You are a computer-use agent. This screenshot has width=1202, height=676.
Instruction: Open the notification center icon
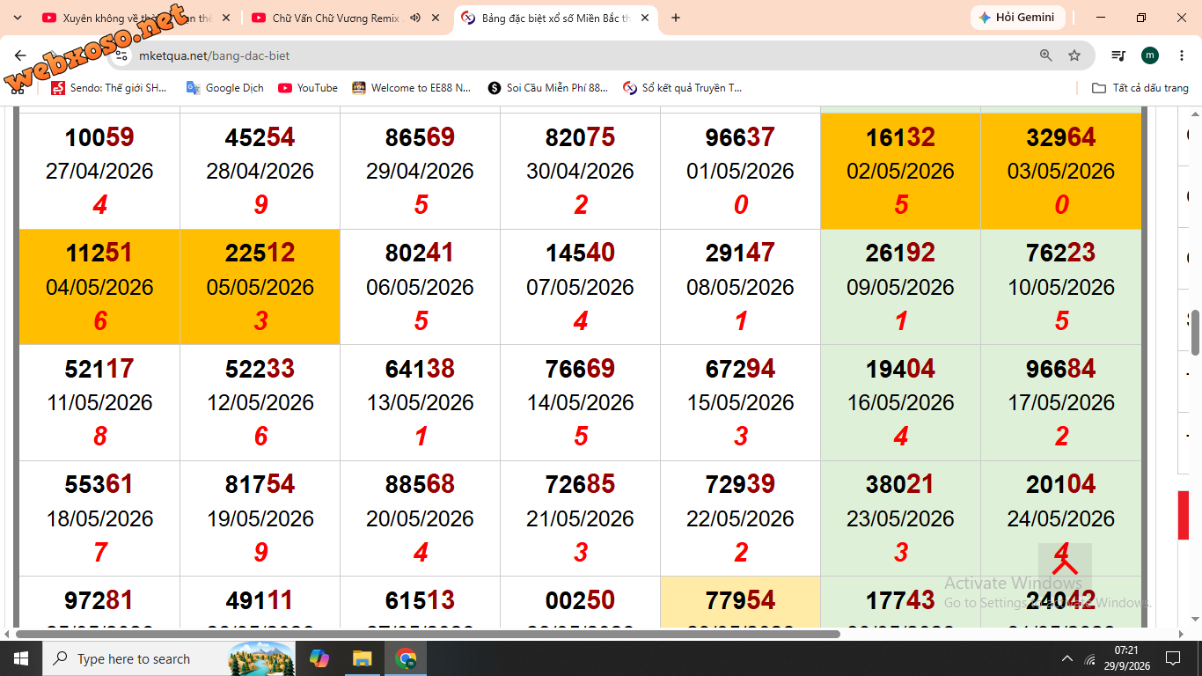click(1173, 658)
